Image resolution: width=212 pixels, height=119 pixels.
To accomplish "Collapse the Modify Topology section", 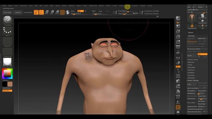I will point(193,81).
